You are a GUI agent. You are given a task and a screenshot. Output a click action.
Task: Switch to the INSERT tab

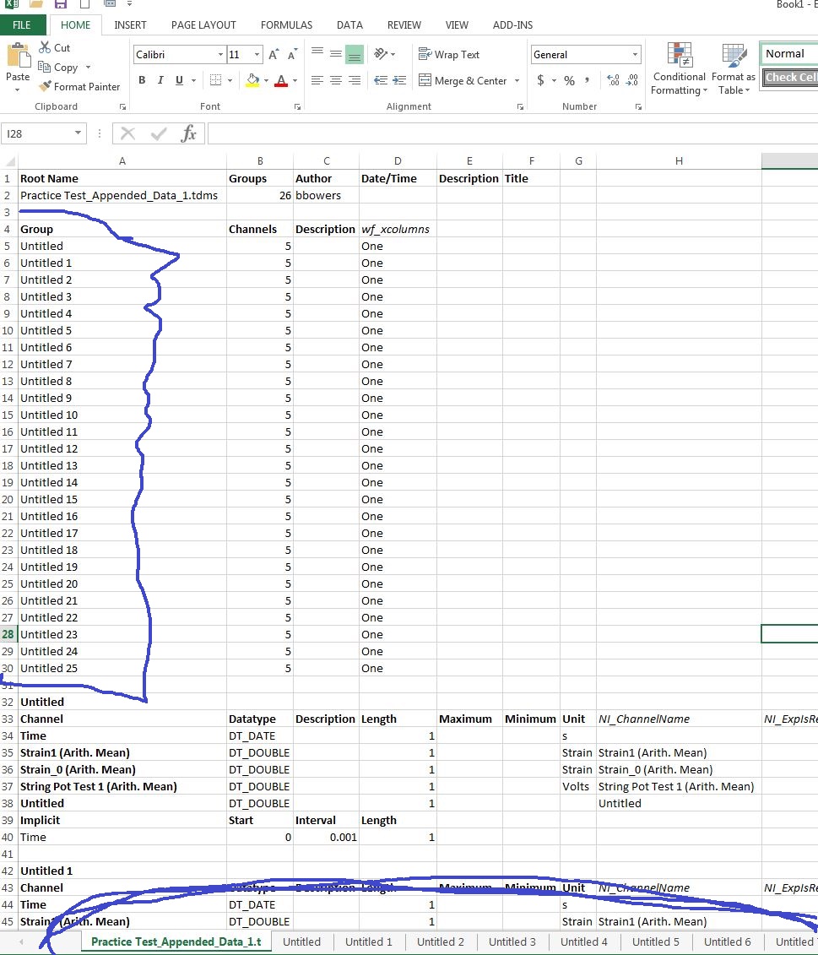[x=130, y=25]
